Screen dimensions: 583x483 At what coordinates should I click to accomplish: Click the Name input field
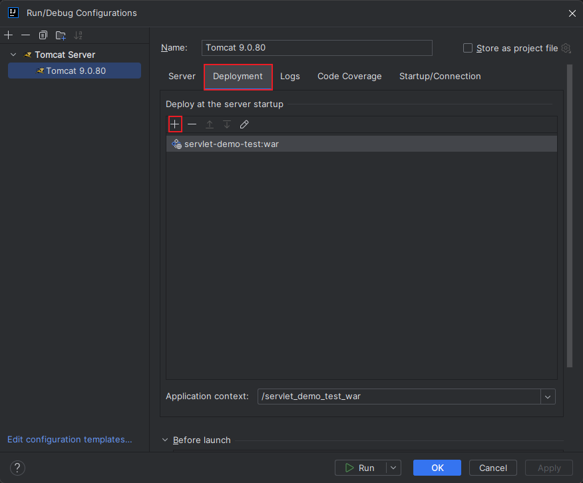(x=317, y=48)
